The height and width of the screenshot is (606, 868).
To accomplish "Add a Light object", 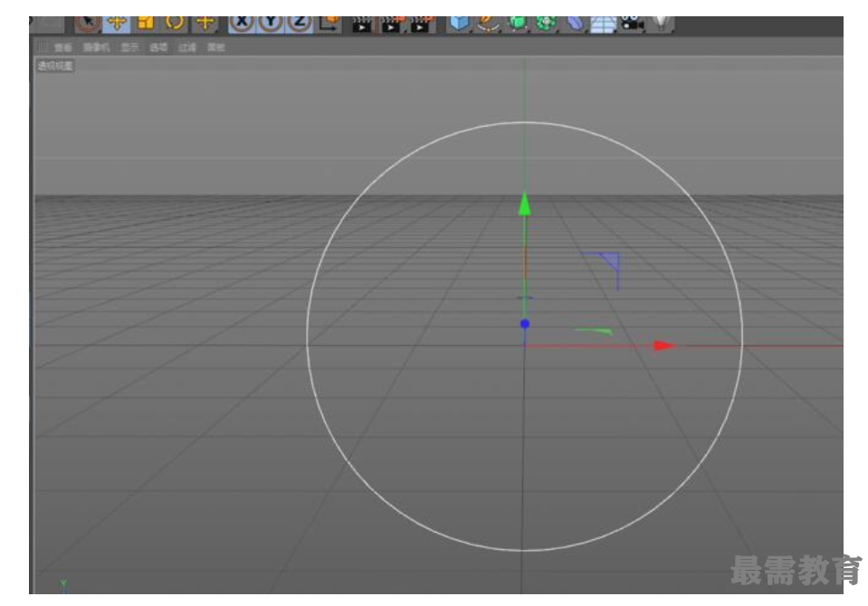I will [662, 24].
